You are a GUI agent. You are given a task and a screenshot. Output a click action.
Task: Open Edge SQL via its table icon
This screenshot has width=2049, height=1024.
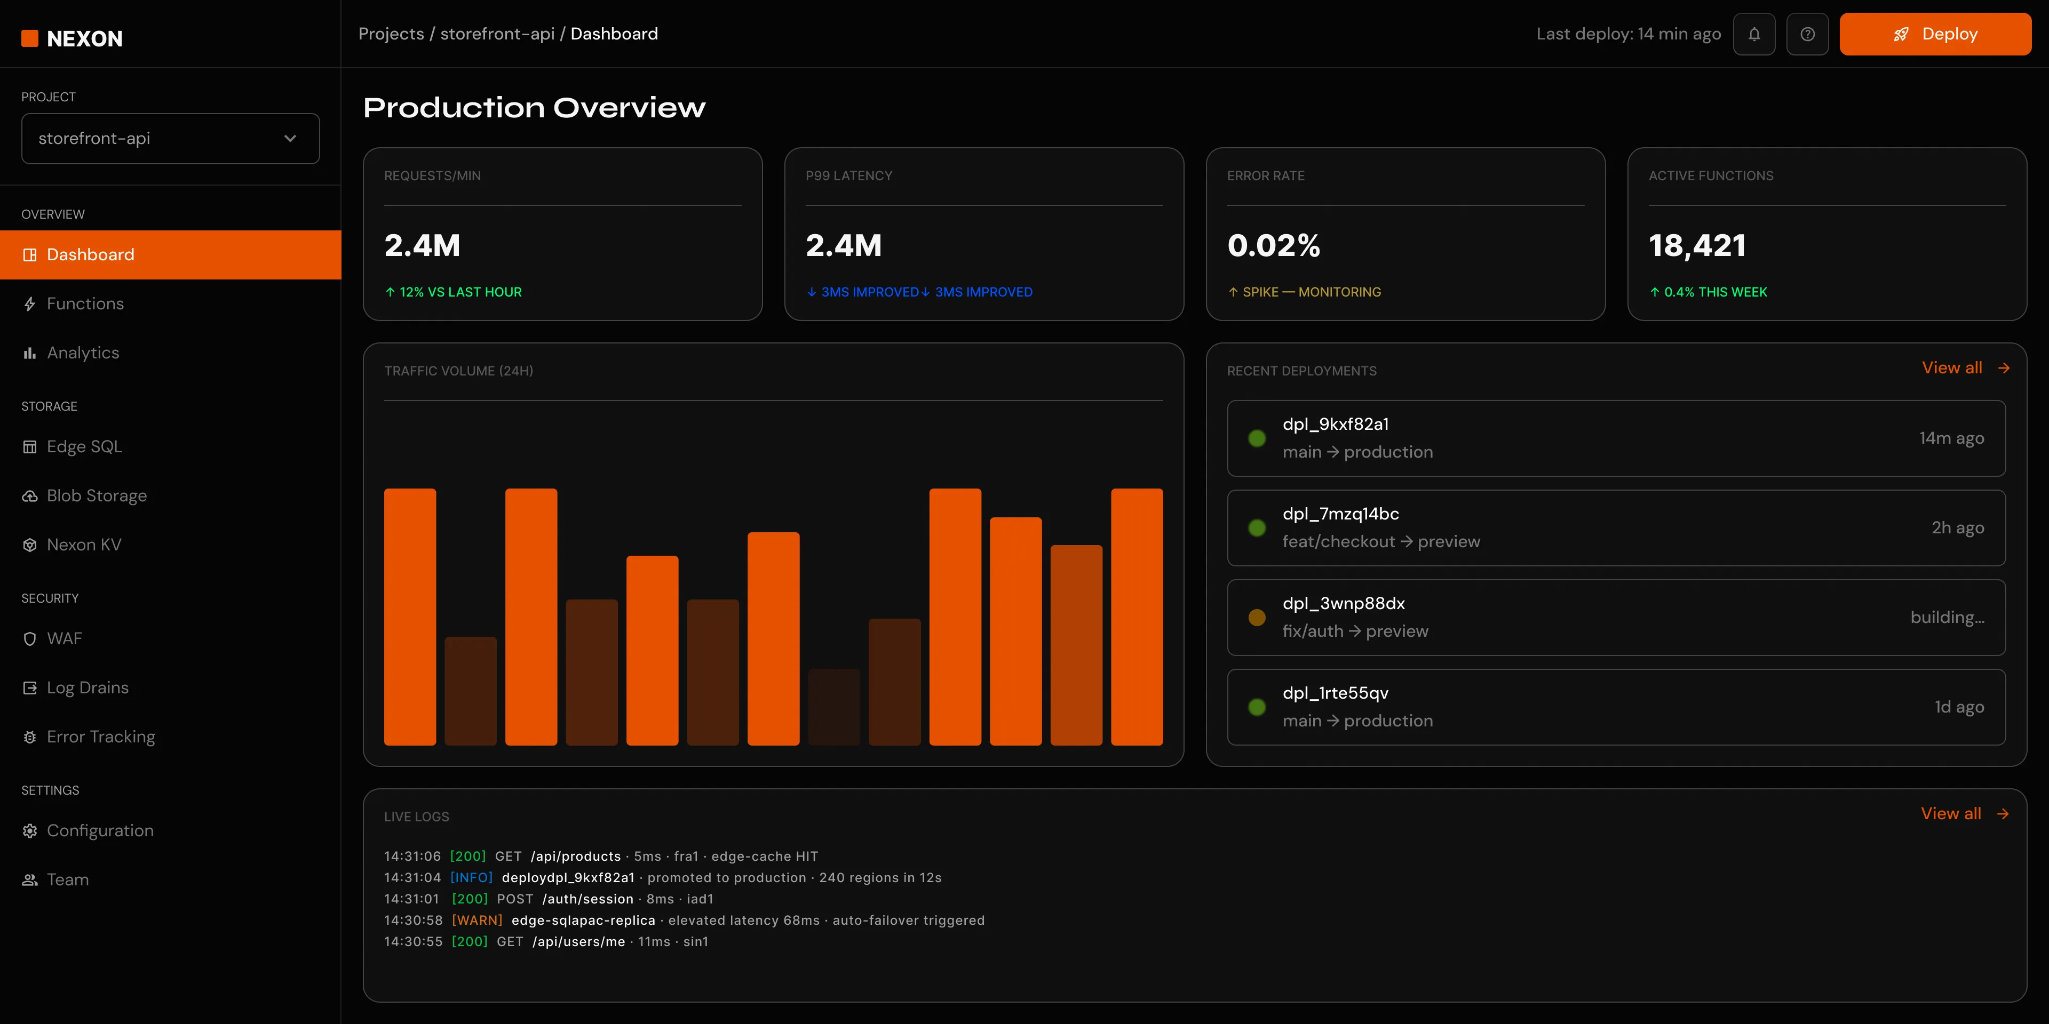click(x=29, y=447)
